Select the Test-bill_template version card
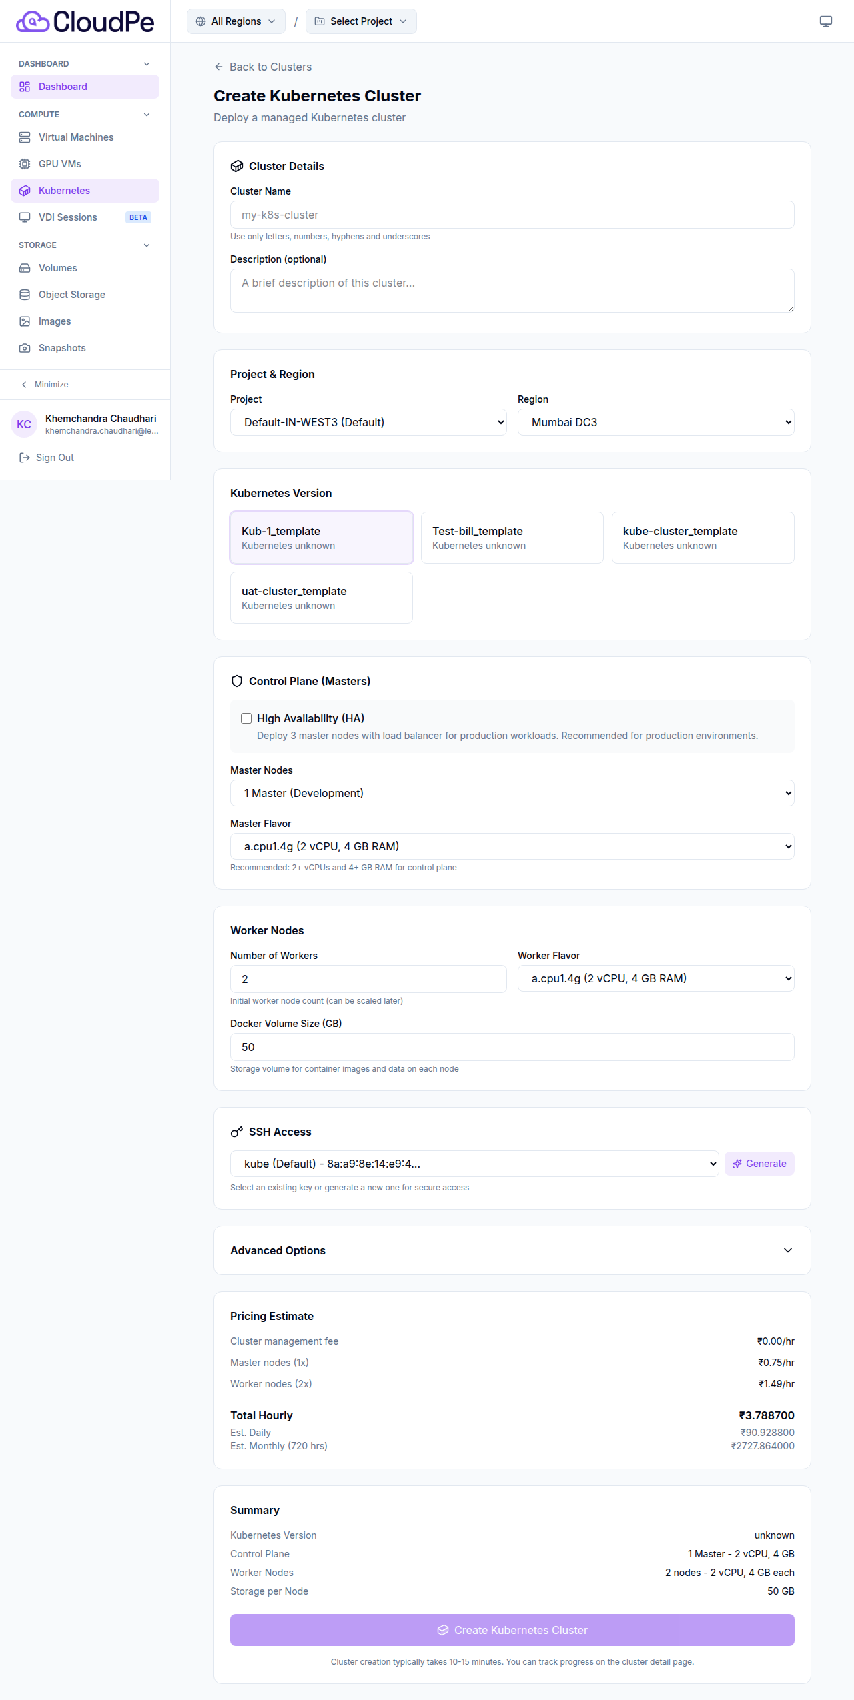Image resolution: width=854 pixels, height=1700 pixels. 512,538
